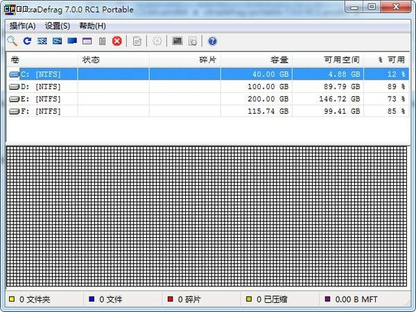Click the Analyze magnifier icon
The image size is (416, 312).
[12, 41]
